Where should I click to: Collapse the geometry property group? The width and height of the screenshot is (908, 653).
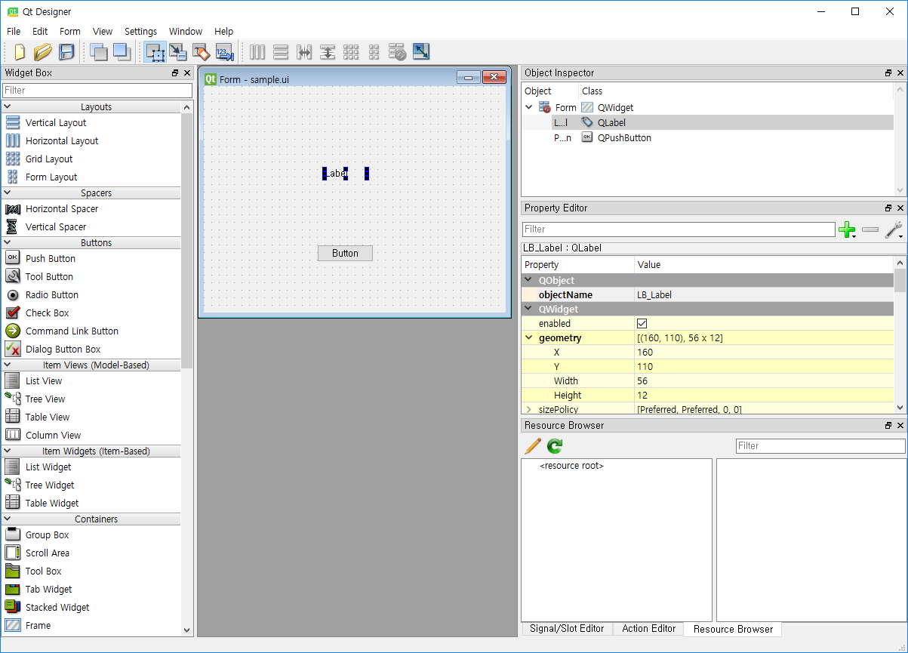point(529,337)
